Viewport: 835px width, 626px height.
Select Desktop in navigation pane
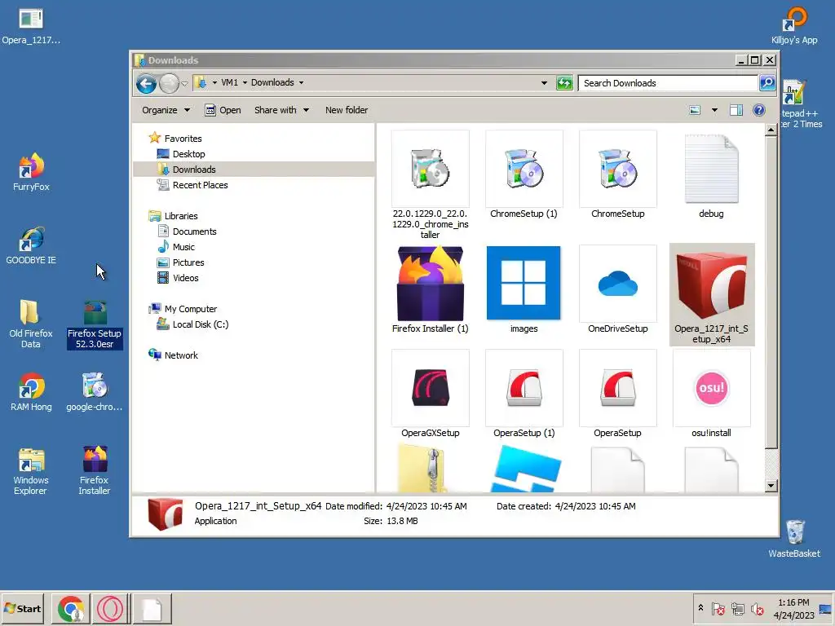188,154
